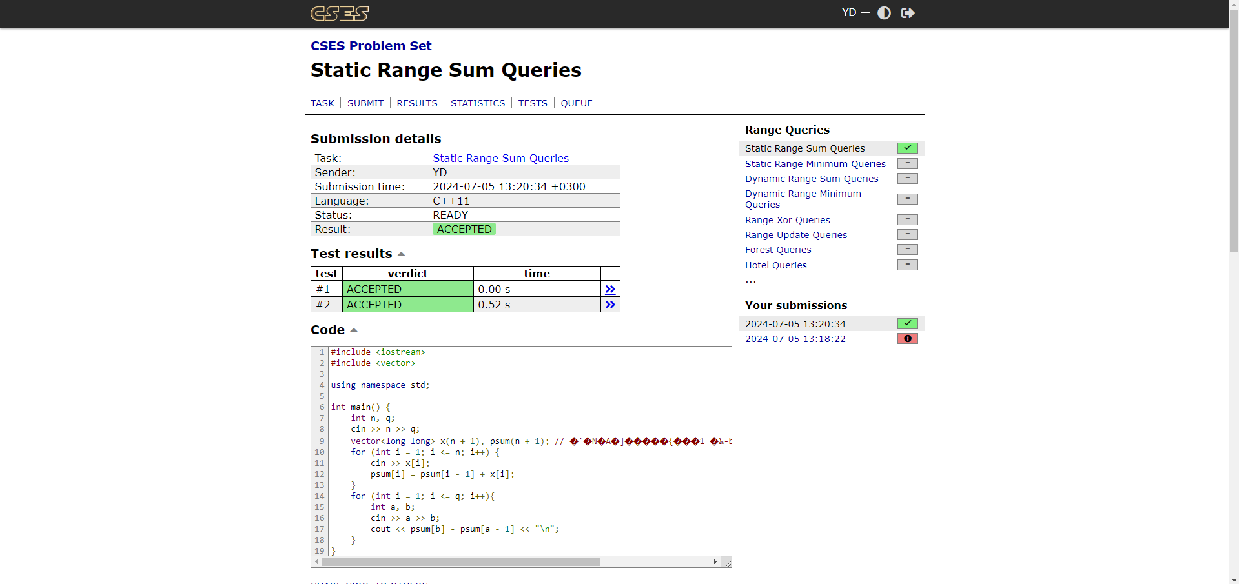Collapse the Test results section
Viewport: 1239px width, 584px height.
pyautogui.click(x=401, y=254)
